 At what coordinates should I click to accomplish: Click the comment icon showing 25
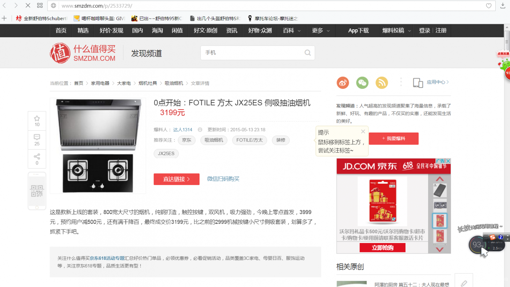point(37,140)
